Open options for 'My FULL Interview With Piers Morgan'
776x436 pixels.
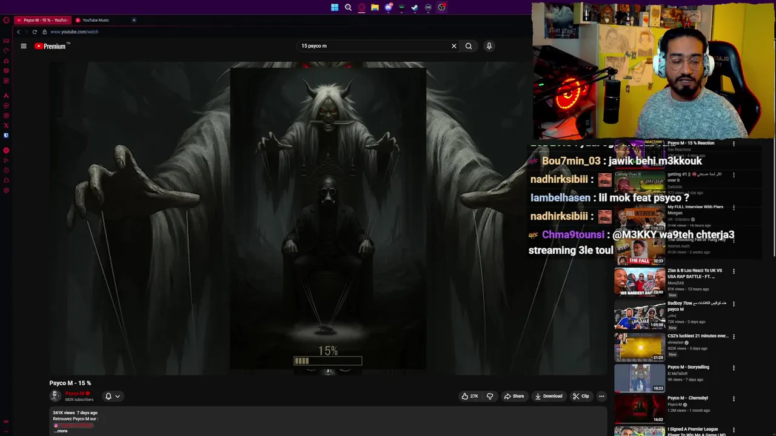coord(734,208)
